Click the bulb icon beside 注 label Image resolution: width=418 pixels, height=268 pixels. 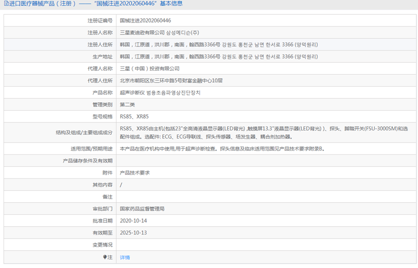105,257
